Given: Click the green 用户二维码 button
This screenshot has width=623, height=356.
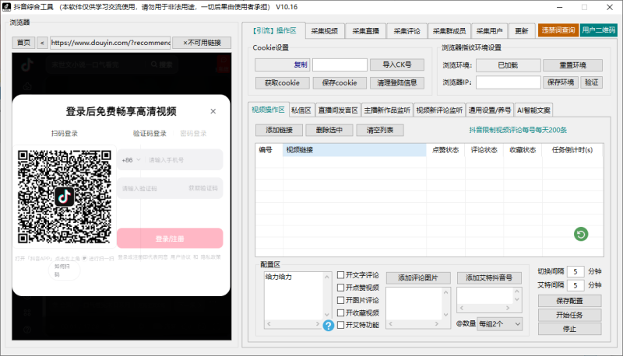Looking at the screenshot, I should point(598,30).
